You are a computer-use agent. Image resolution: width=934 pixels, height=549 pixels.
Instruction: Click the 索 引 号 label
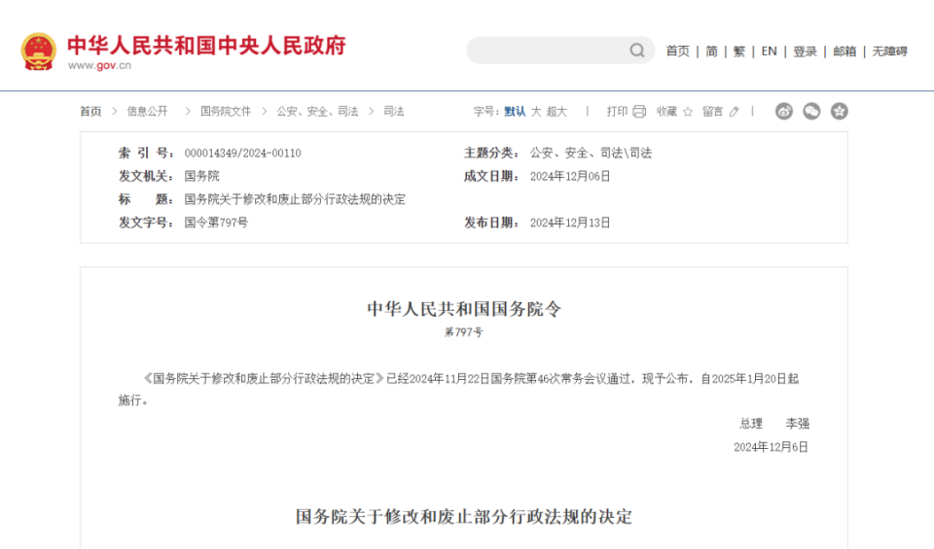[147, 153]
